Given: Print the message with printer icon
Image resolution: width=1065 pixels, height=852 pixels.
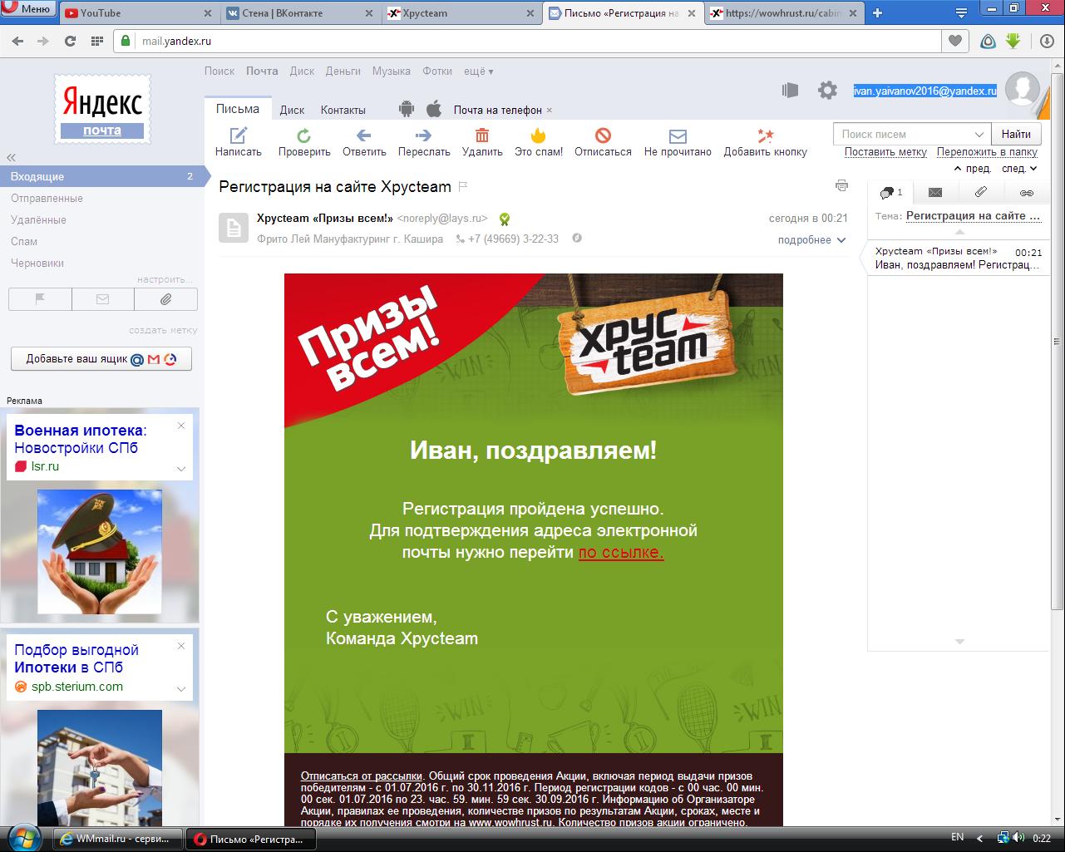Looking at the screenshot, I should [841, 185].
